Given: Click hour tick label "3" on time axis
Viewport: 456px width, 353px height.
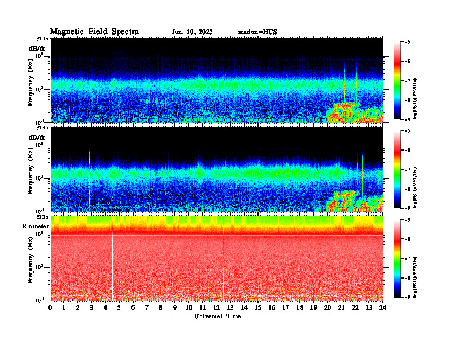Looking at the screenshot, I should [92, 307].
